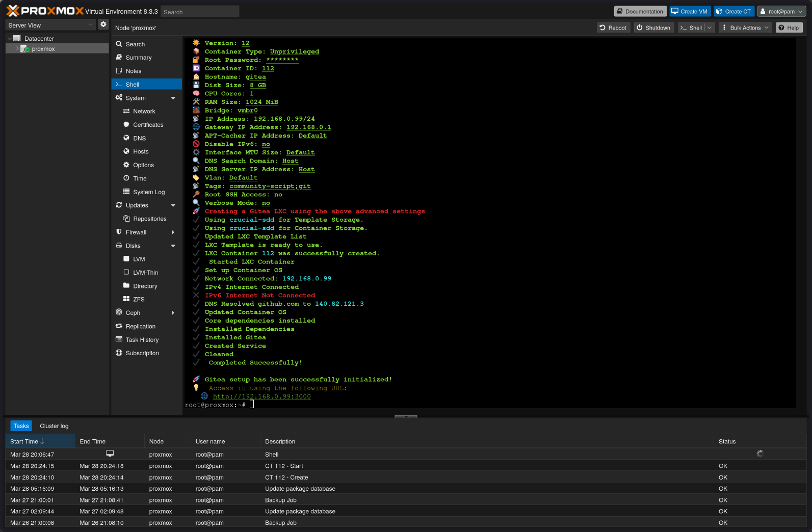Click the Proxmox logo
Image resolution: width=812 pixels, height=532 pixels.
[45, 11]
